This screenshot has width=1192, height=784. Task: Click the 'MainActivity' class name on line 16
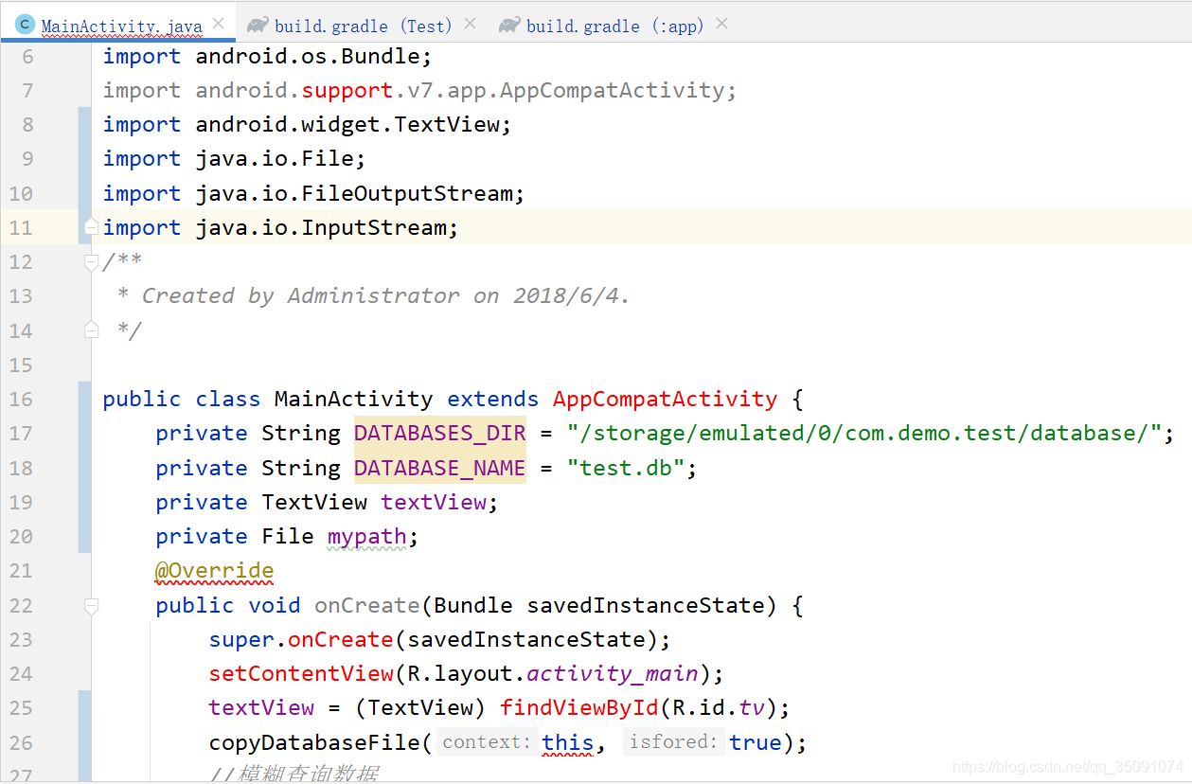(354, 400)
